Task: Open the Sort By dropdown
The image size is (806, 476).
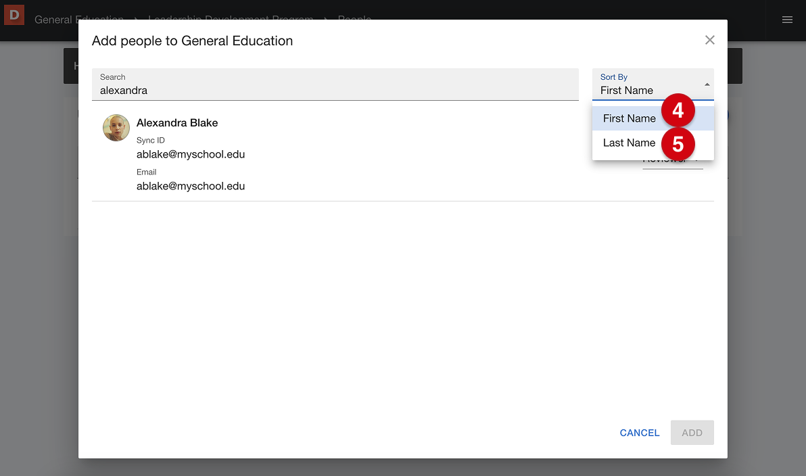Action: [653, 85]
